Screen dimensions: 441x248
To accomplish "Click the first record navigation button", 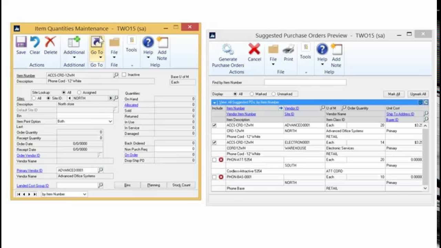I will tap(19, 194).
